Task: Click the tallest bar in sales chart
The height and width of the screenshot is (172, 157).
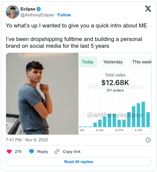Action: pyautogui.click(x=143, y=114)
